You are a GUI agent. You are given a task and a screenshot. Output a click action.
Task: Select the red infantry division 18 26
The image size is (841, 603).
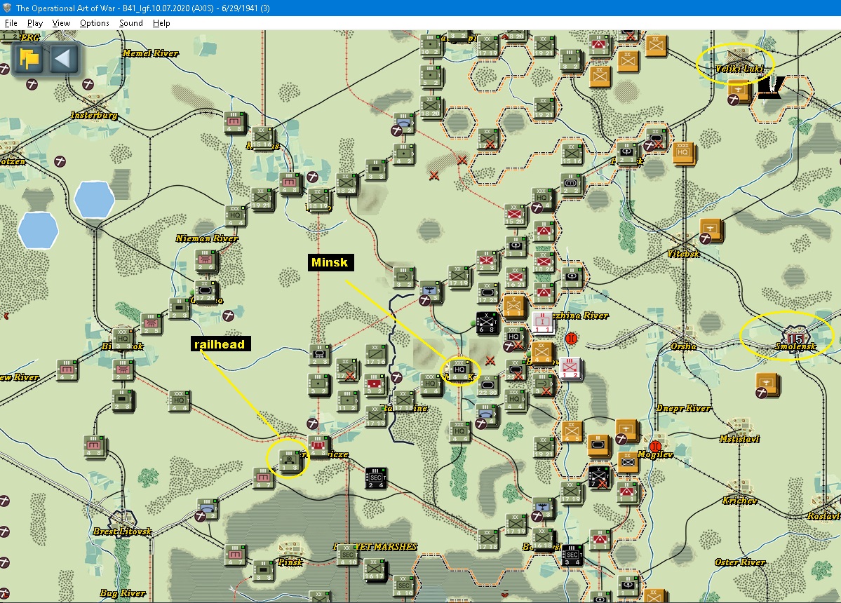544,262
